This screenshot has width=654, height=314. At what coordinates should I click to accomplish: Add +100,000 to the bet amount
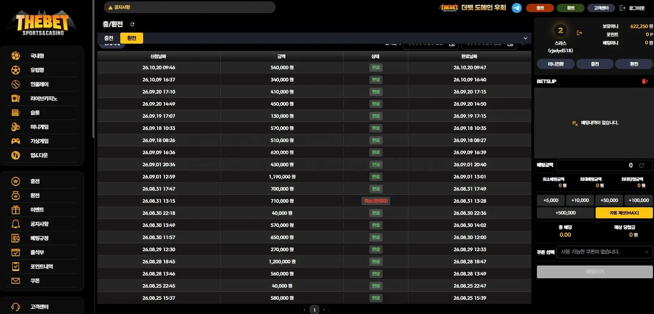click(639, 200)
